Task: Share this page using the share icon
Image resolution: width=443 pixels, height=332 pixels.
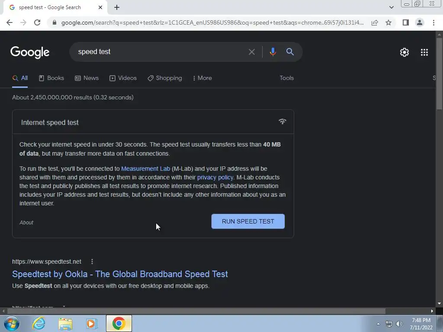Action: point(375,22)
